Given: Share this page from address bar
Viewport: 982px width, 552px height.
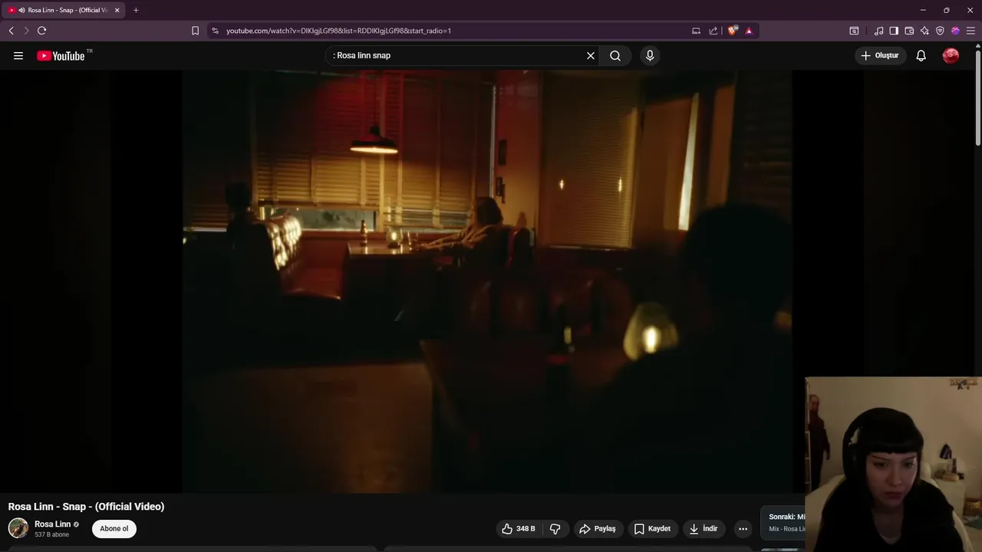Looking at the screenshot, I should pyautogui.click(x=713, y=31).
